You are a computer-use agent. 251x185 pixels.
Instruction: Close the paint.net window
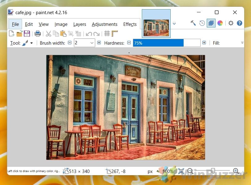[x=235, y=12]
